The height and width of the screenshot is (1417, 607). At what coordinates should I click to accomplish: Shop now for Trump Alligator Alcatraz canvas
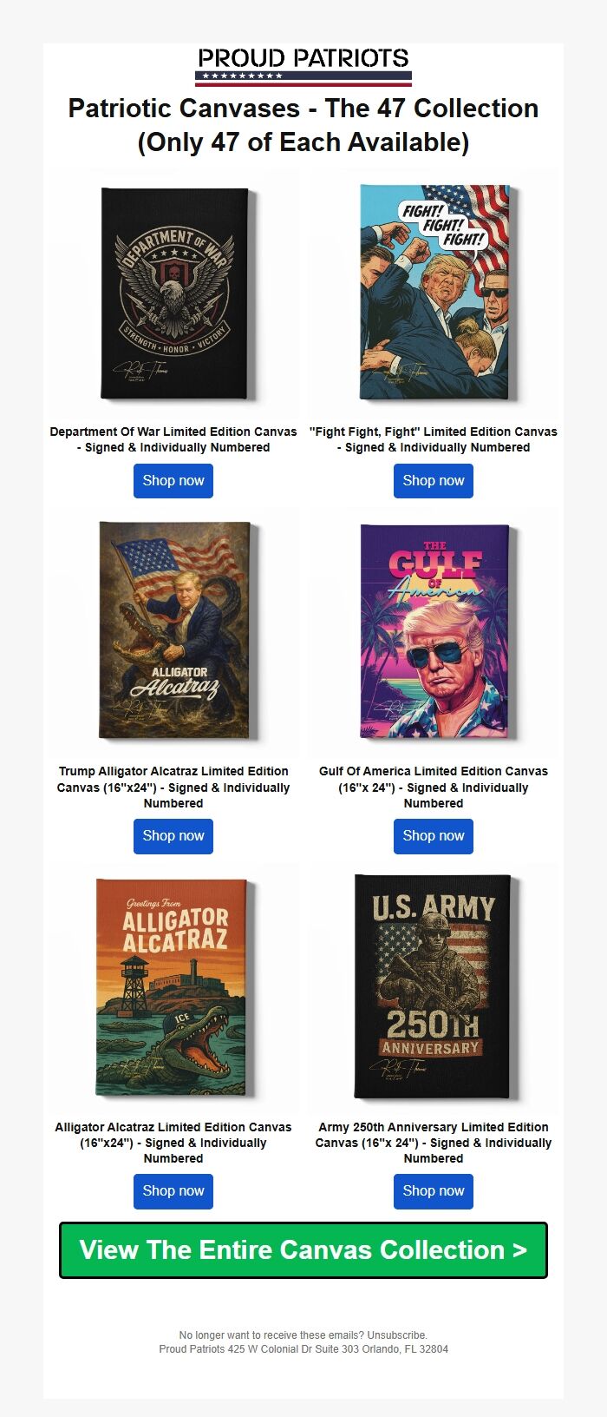click(173, 836)
